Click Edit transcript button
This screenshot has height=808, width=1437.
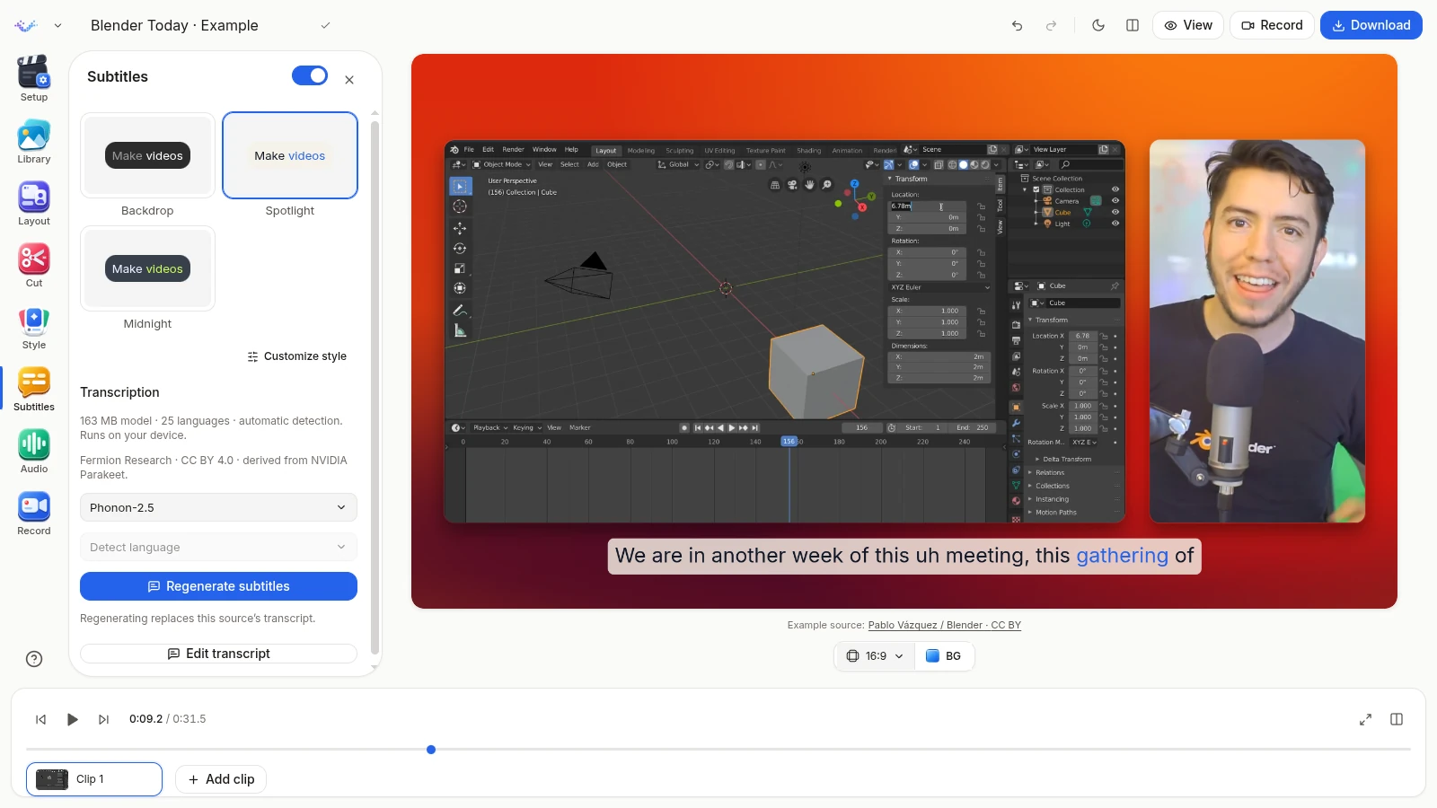tap(218, 654)
